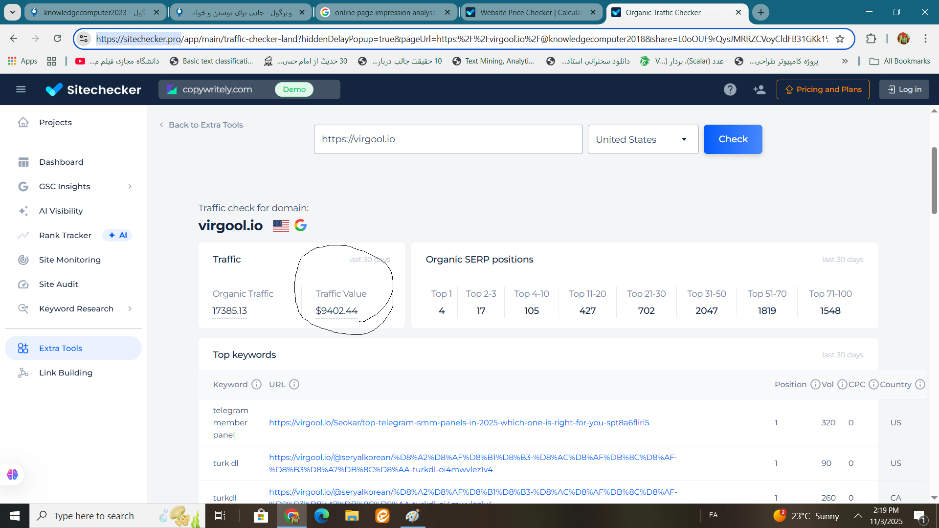Open the help question mark icon
This screenshot has width=939, height=528.
pos(730,89)
